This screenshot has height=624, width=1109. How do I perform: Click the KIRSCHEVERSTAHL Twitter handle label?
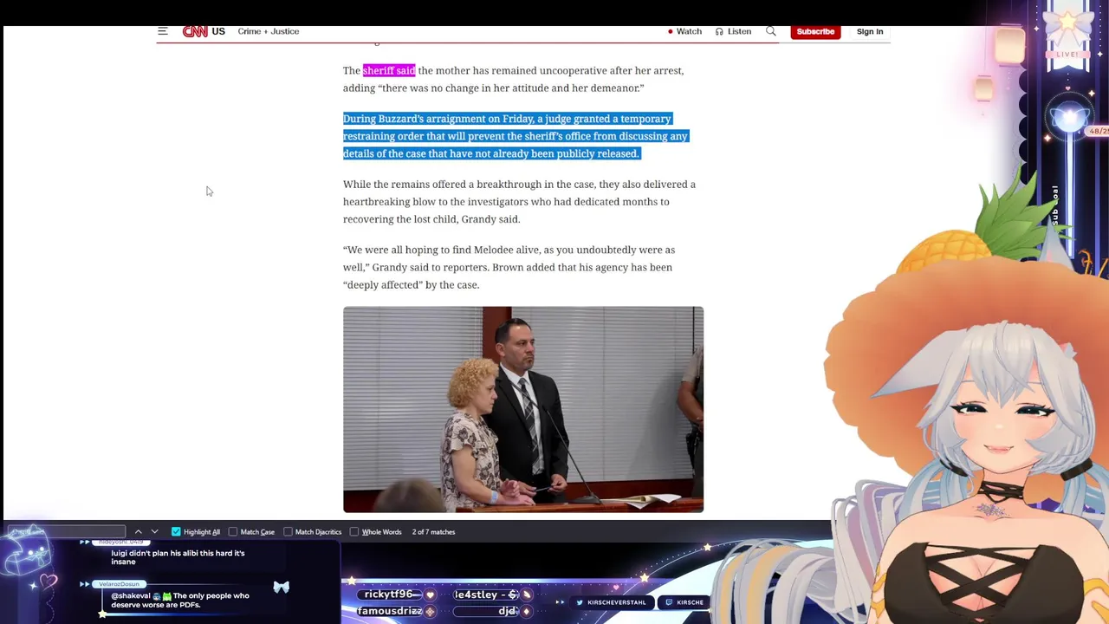coord(616,602)
